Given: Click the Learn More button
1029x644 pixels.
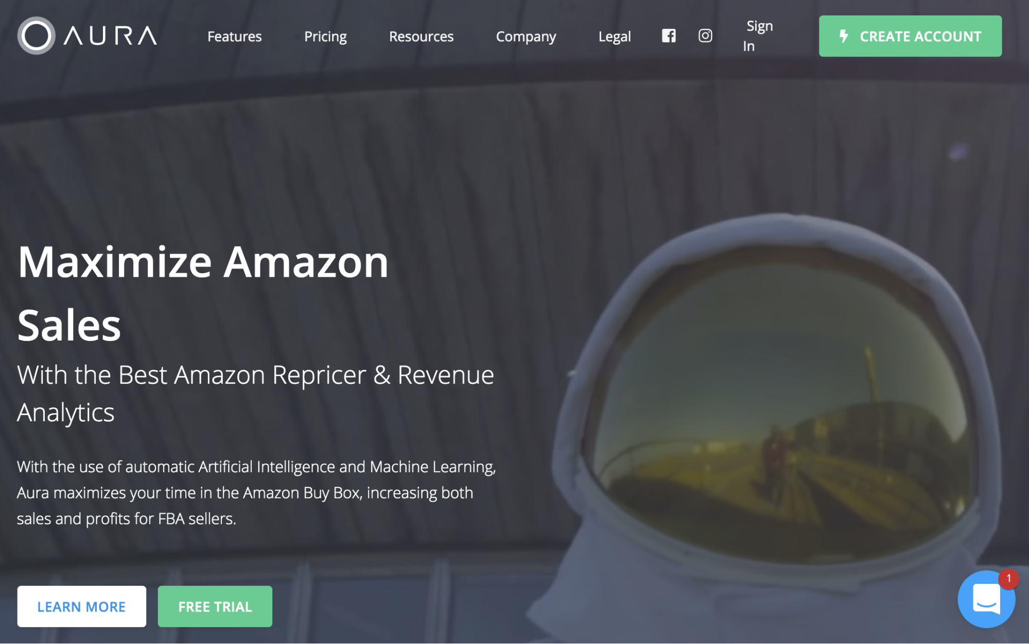Looking at the screenshot, I should 81,606.
